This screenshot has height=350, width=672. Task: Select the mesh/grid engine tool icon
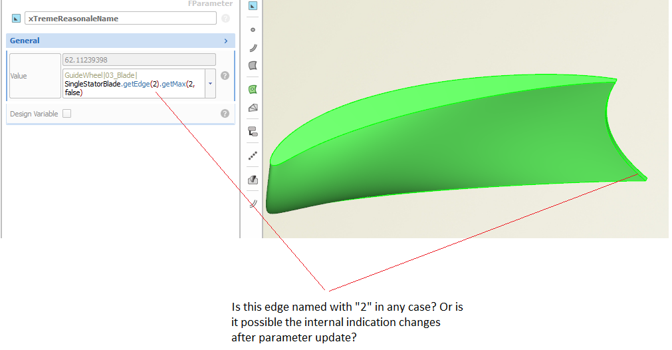tap(253, 108)
